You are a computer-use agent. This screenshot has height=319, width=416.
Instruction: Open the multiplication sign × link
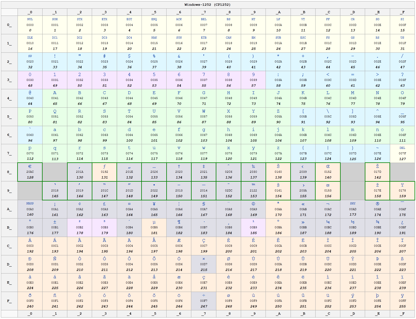[x=204, y=259]
